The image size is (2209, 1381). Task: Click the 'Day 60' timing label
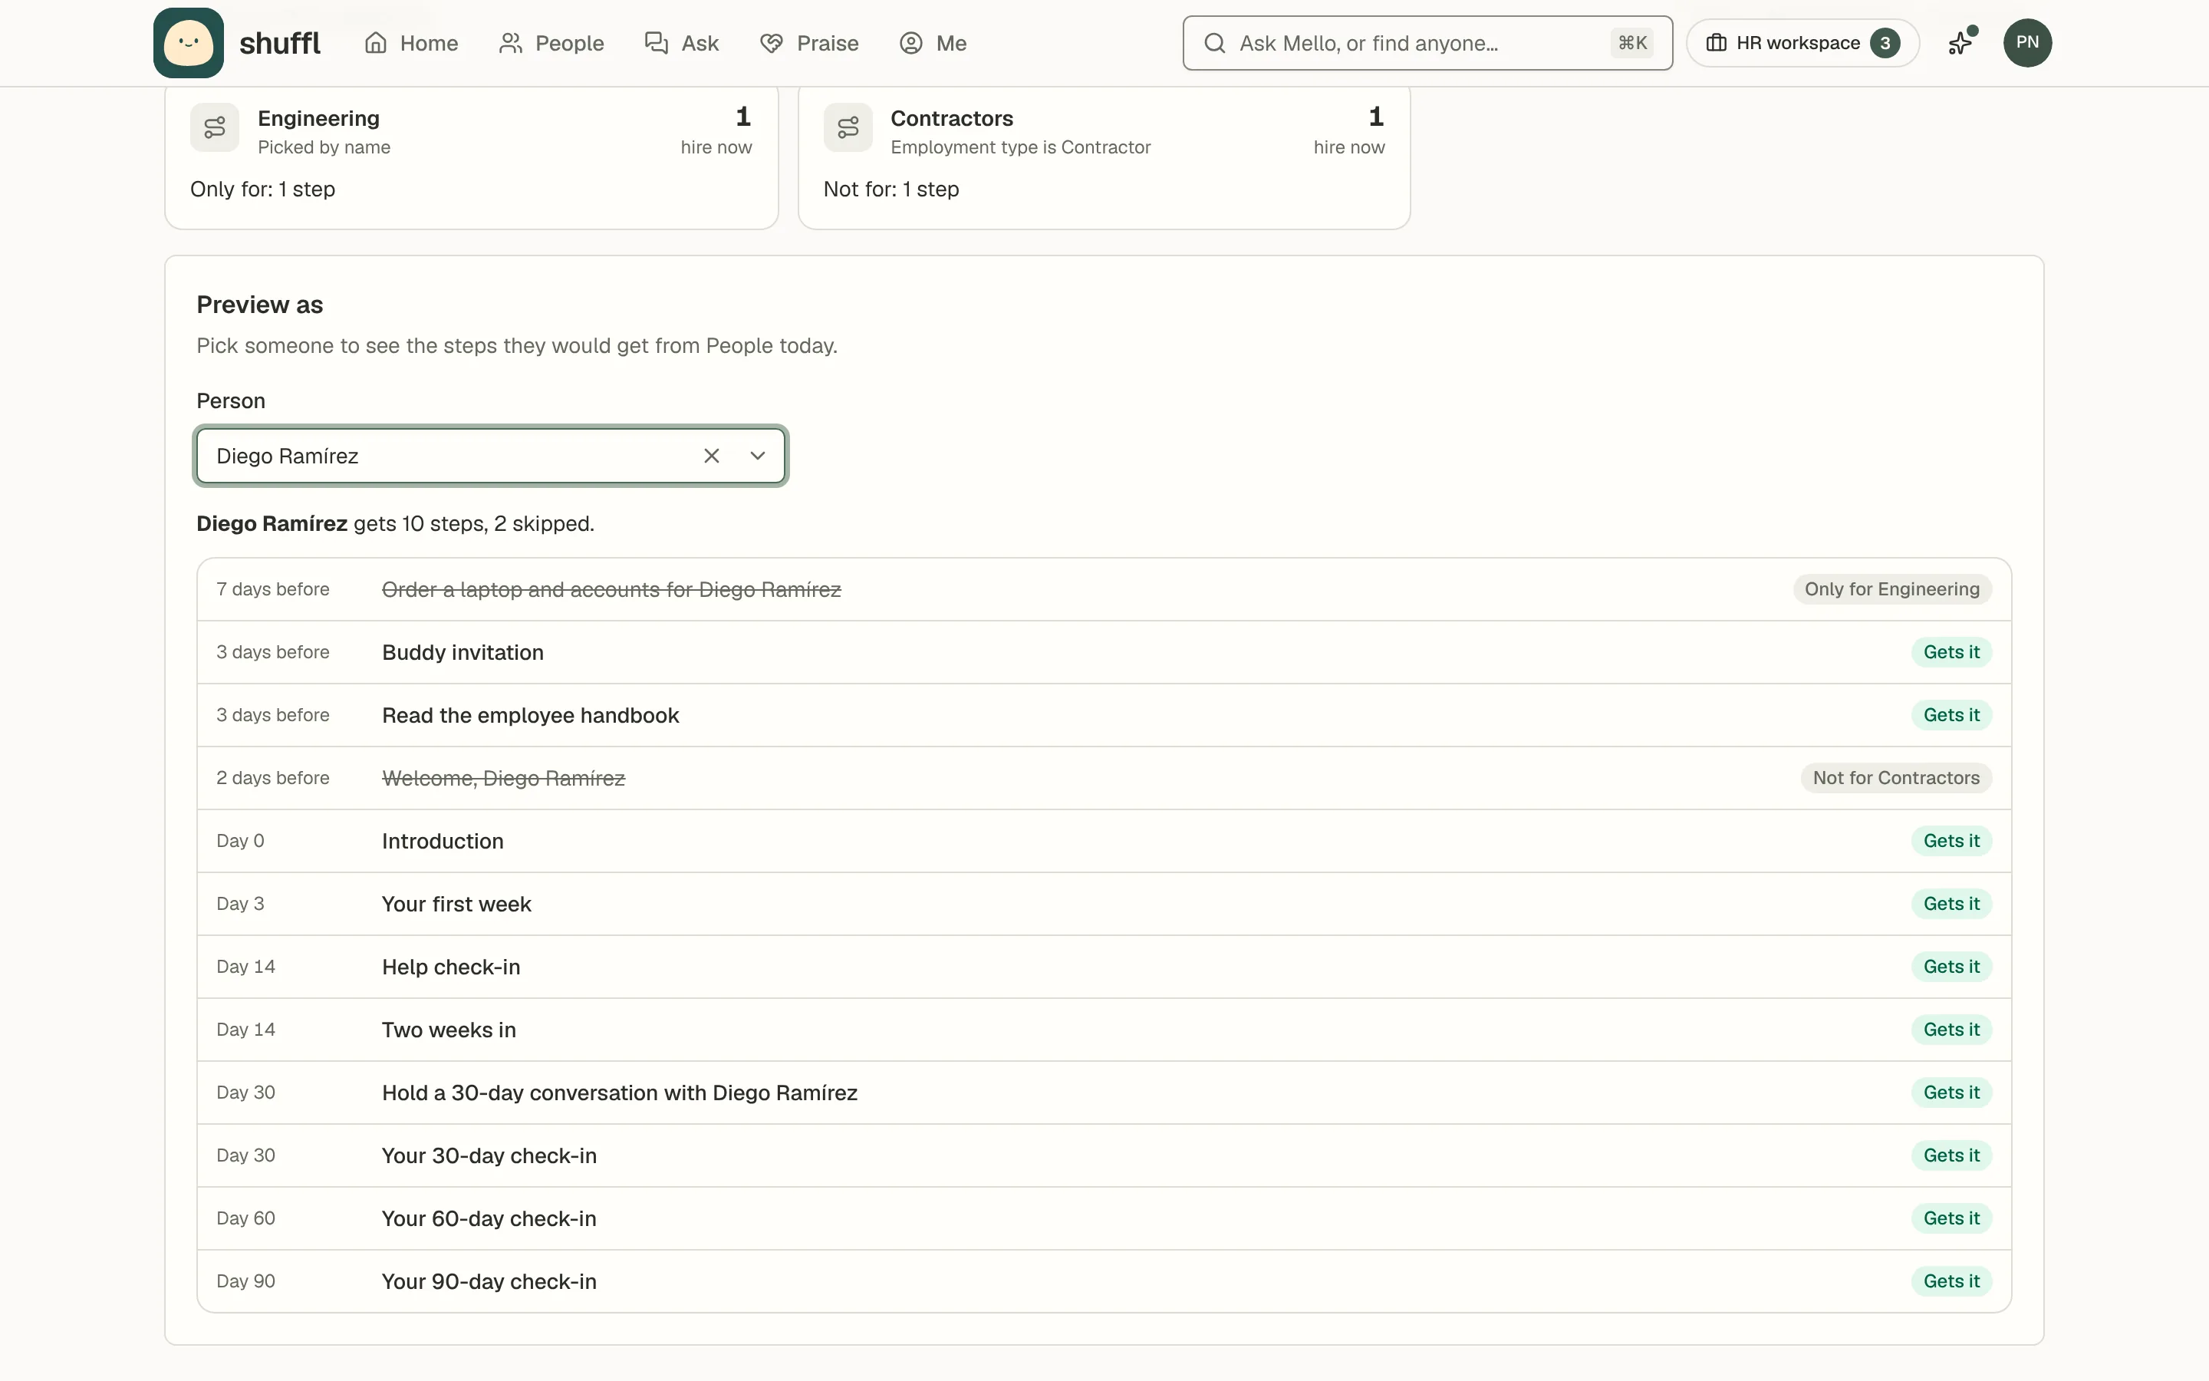245,1218
